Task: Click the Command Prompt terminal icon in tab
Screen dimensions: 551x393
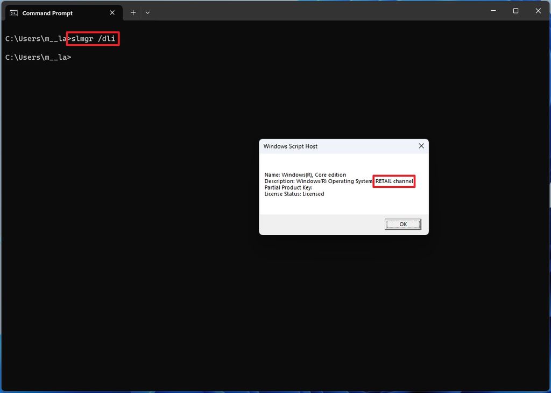Action: [13, 13]
